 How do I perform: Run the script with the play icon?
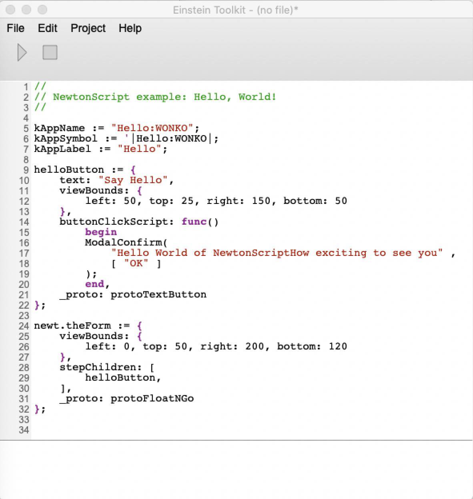[x=22, y=53]
